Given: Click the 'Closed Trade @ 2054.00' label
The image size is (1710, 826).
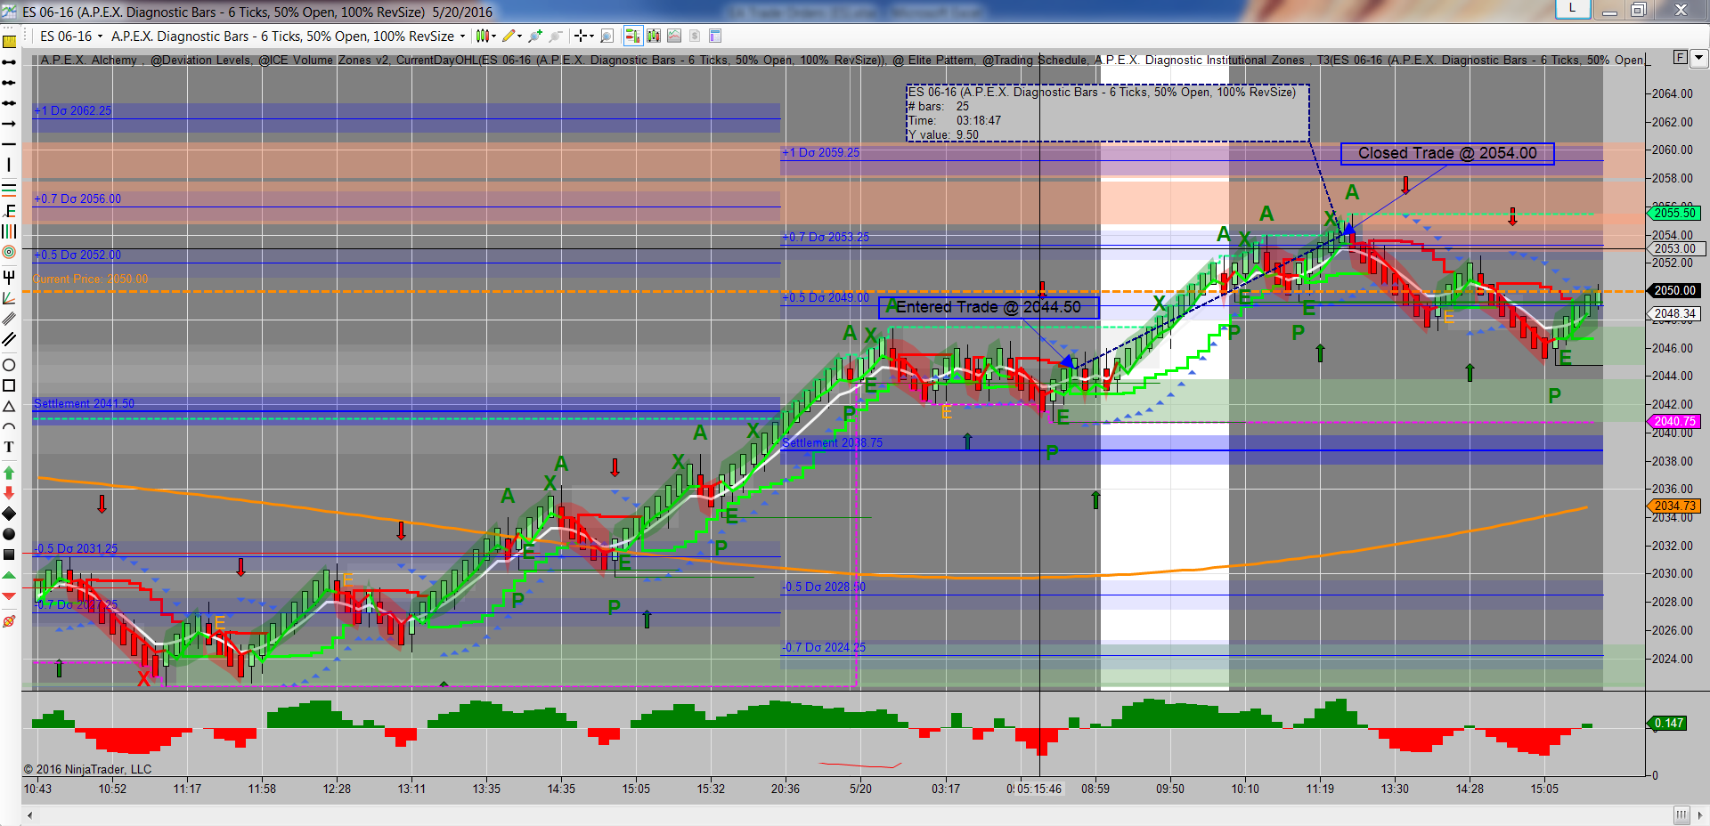Looking at the screenshot, I should point(1447,153).
